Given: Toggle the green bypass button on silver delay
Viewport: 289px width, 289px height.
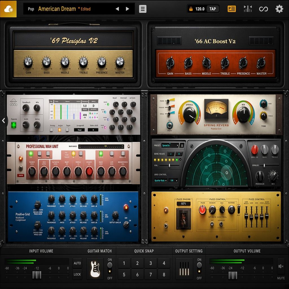Looking at the screenshot, I should coord(14,125).
